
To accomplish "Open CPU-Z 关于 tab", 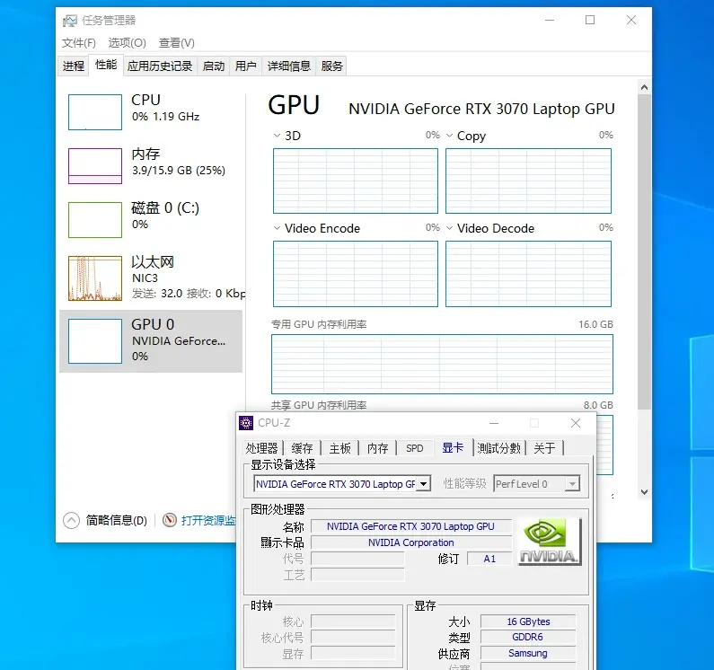I will [544, 448].
